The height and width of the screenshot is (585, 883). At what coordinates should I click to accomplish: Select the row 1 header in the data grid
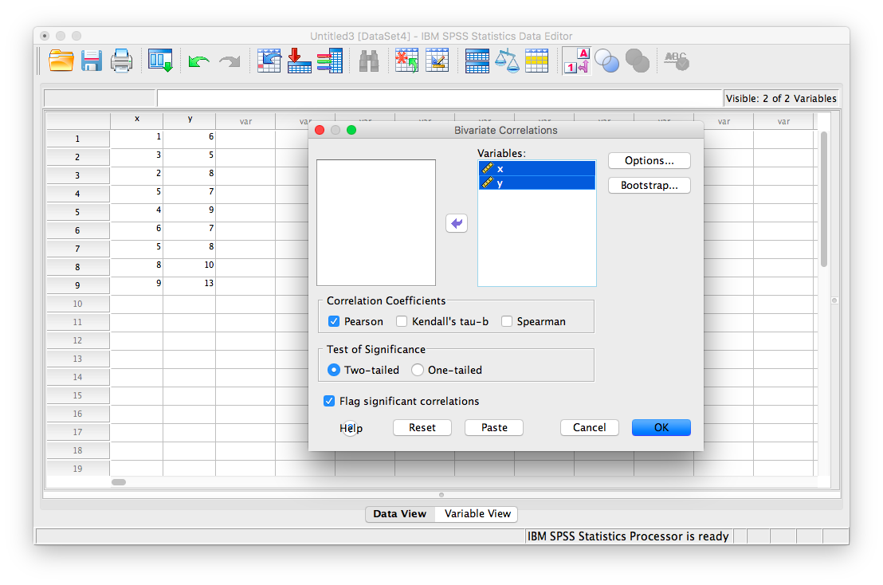tap(78, 139)
